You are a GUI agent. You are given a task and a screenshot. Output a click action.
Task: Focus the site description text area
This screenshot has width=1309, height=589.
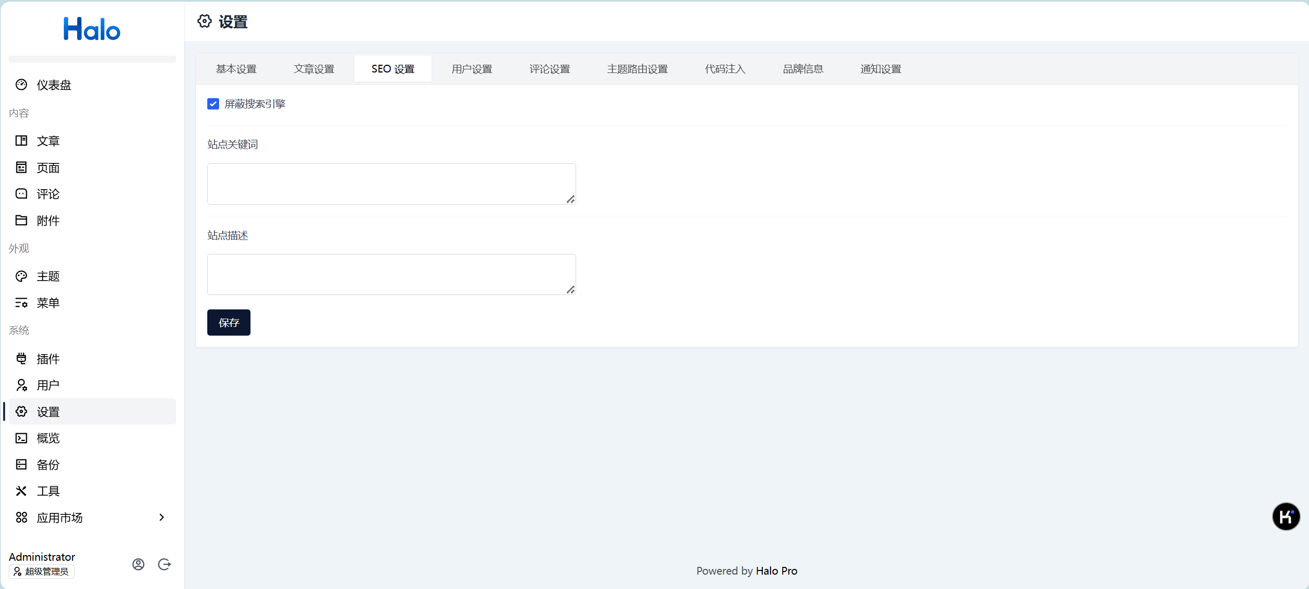point(391,274)
